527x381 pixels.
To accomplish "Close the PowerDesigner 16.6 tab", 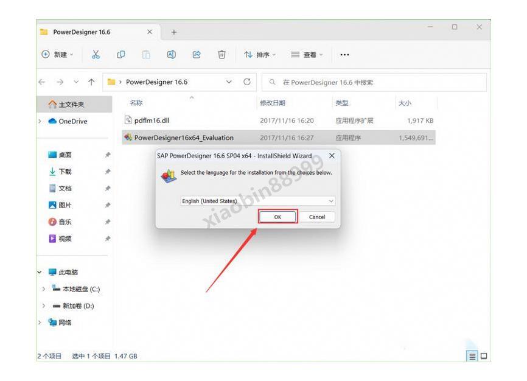I will pos(150,32).
